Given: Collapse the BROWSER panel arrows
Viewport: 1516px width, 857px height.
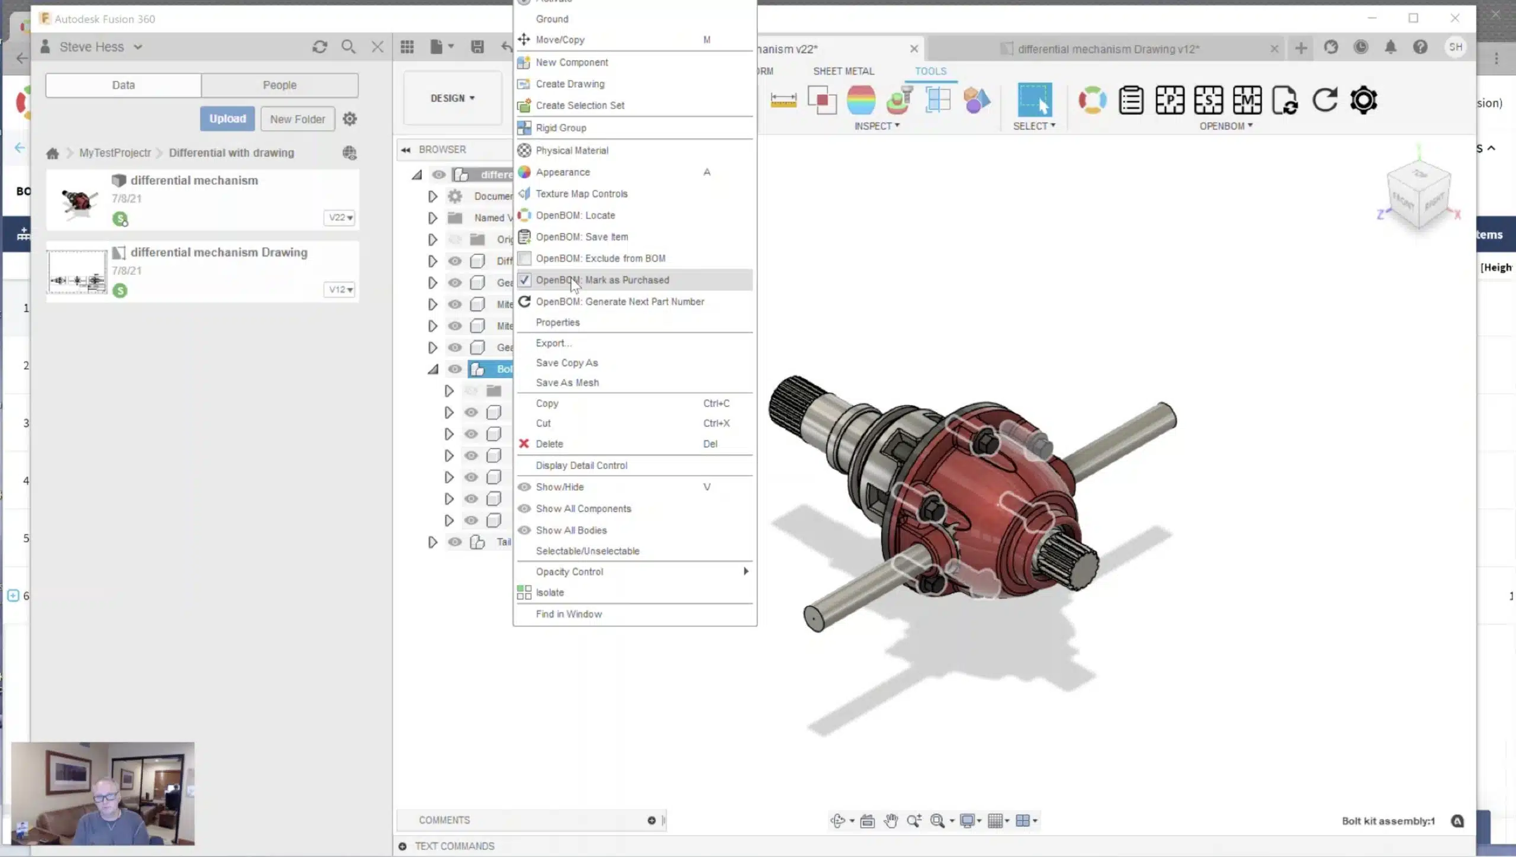Looking at the screenshot, I should coord(406,150).
